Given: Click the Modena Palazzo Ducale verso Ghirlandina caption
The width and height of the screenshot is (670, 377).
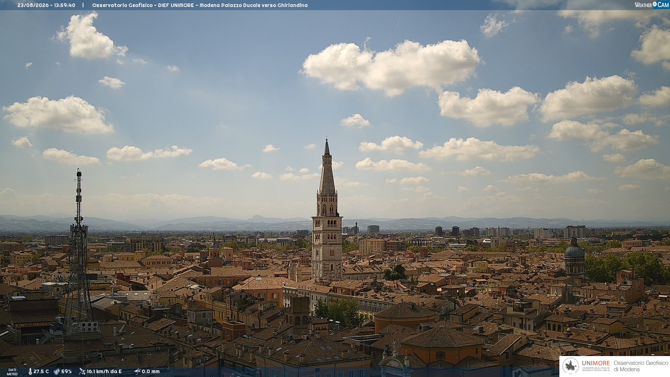Looking at the screenshot, I should click(253, 5).
